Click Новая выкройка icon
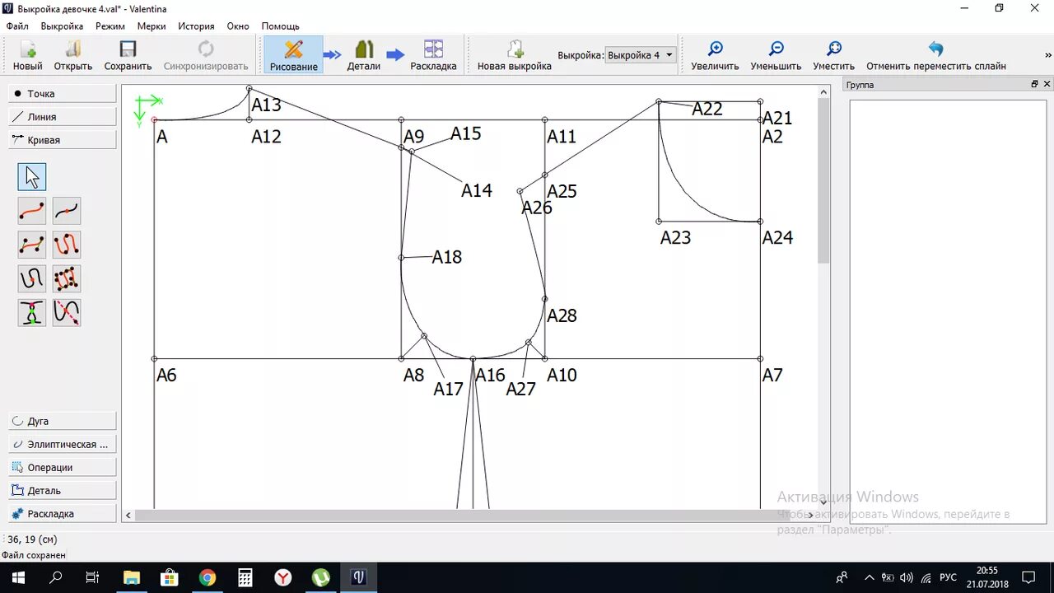Image resolution: width=1054 pixels, height=593 pixels. point(515,55)
